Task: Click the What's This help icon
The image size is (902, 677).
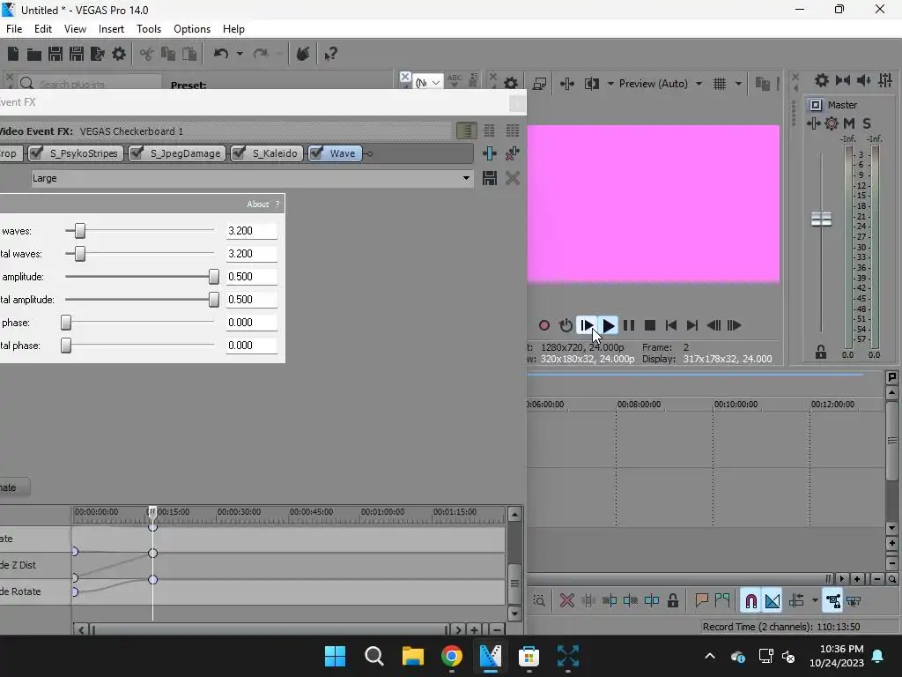Action: coord(330,54)
